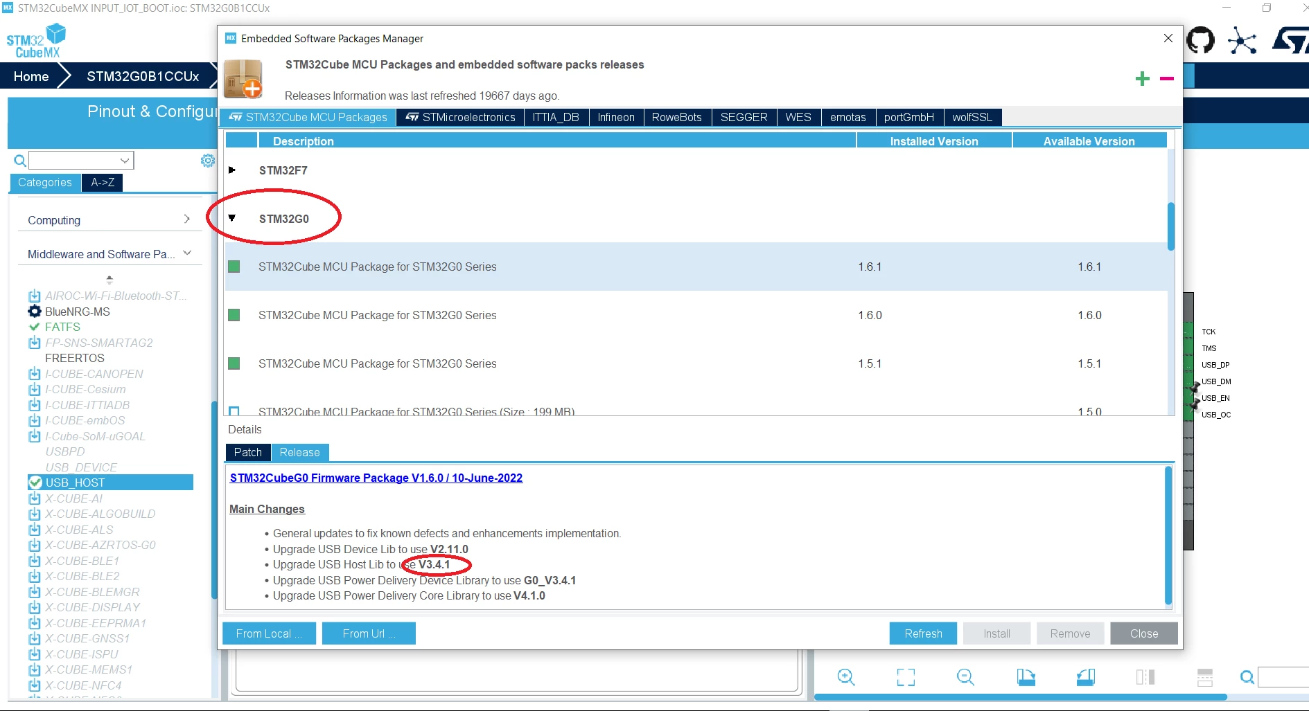Image resolution: width=1309 pixels, height=711 pixels.
Task: Click the From Url button
Action: pos(369,633)
